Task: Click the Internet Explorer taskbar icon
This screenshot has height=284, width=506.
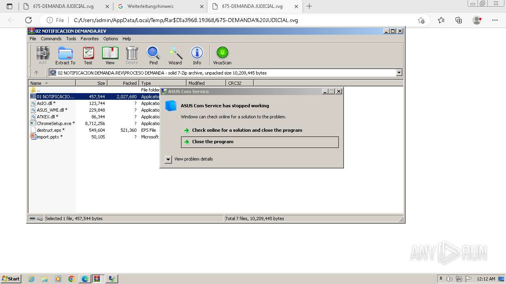Action: pyautogui.click(x=32, y=279)
